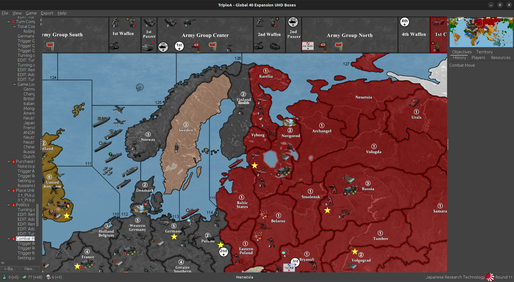Click the 4th marker in 4th Waffen box
Viewport: 514px width, 282px height.
click(x=405, y=22)
